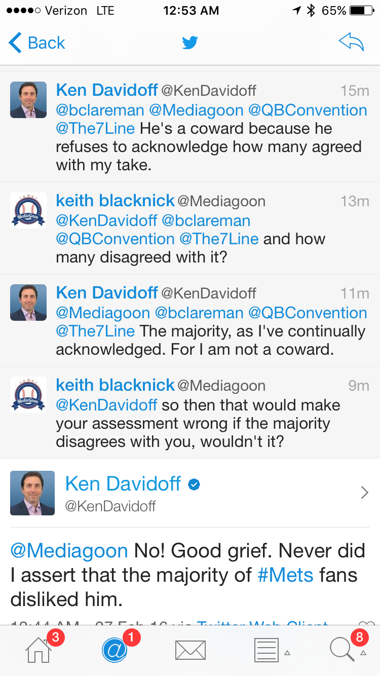The image size is (380, 676).
Task: Tap Ken Davidoff's large profile photo
Action: point(32,493)
